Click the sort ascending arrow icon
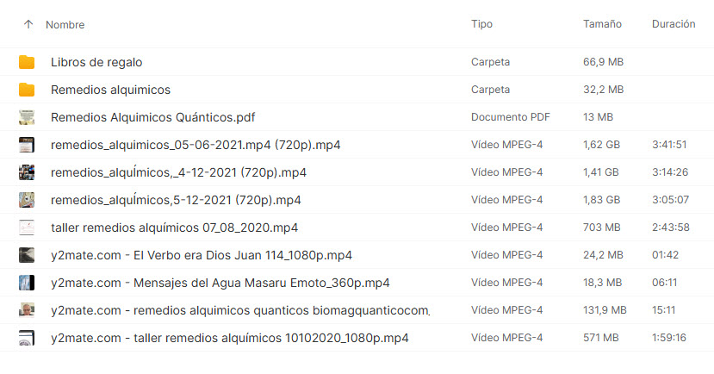 pyautogui.click(x=28, y=25)
